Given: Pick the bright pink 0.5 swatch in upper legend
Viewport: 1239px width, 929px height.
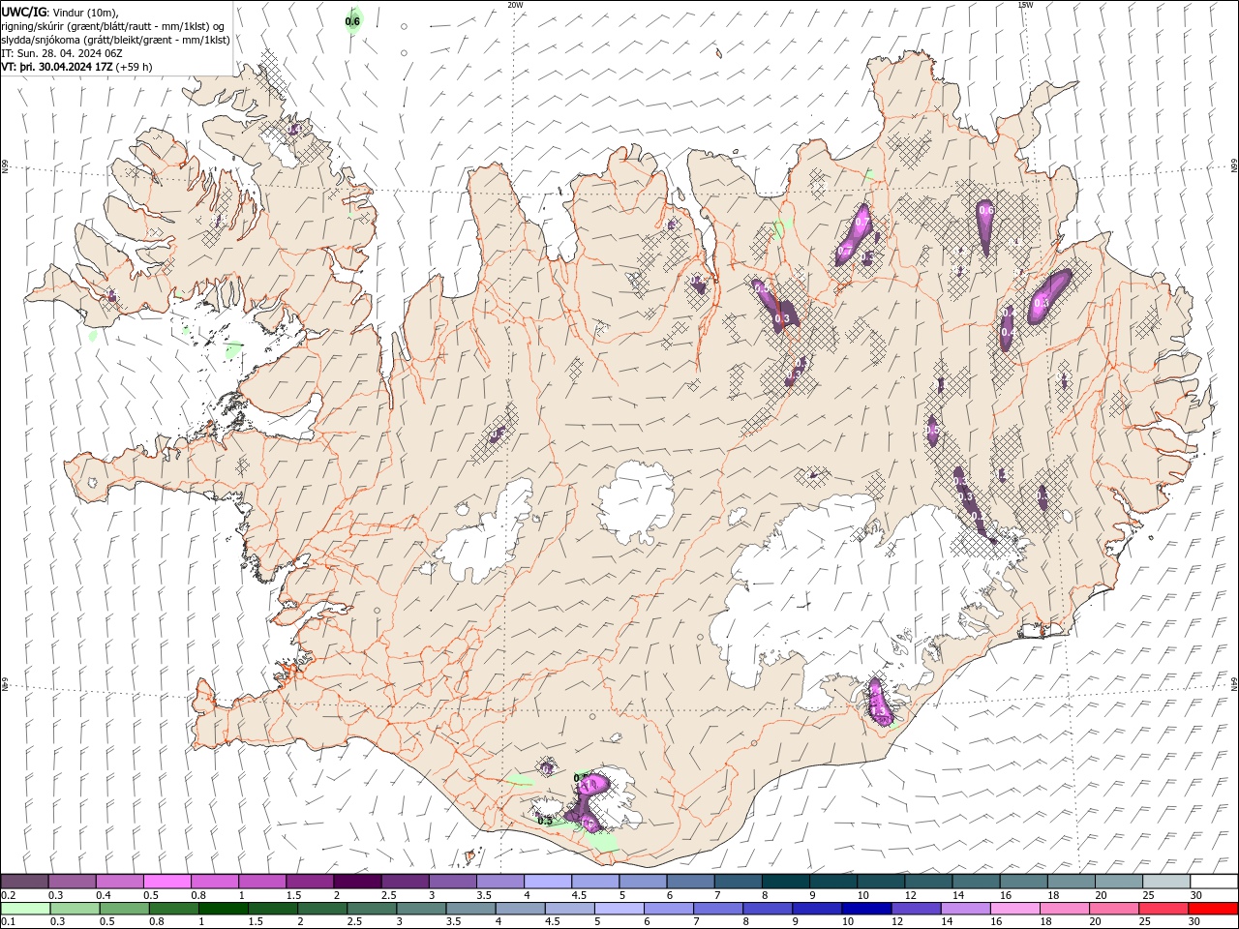Looking at the screenshot, I should [x=166, y=882].
